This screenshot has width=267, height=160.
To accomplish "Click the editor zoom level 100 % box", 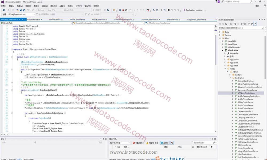I will (4, 134).
